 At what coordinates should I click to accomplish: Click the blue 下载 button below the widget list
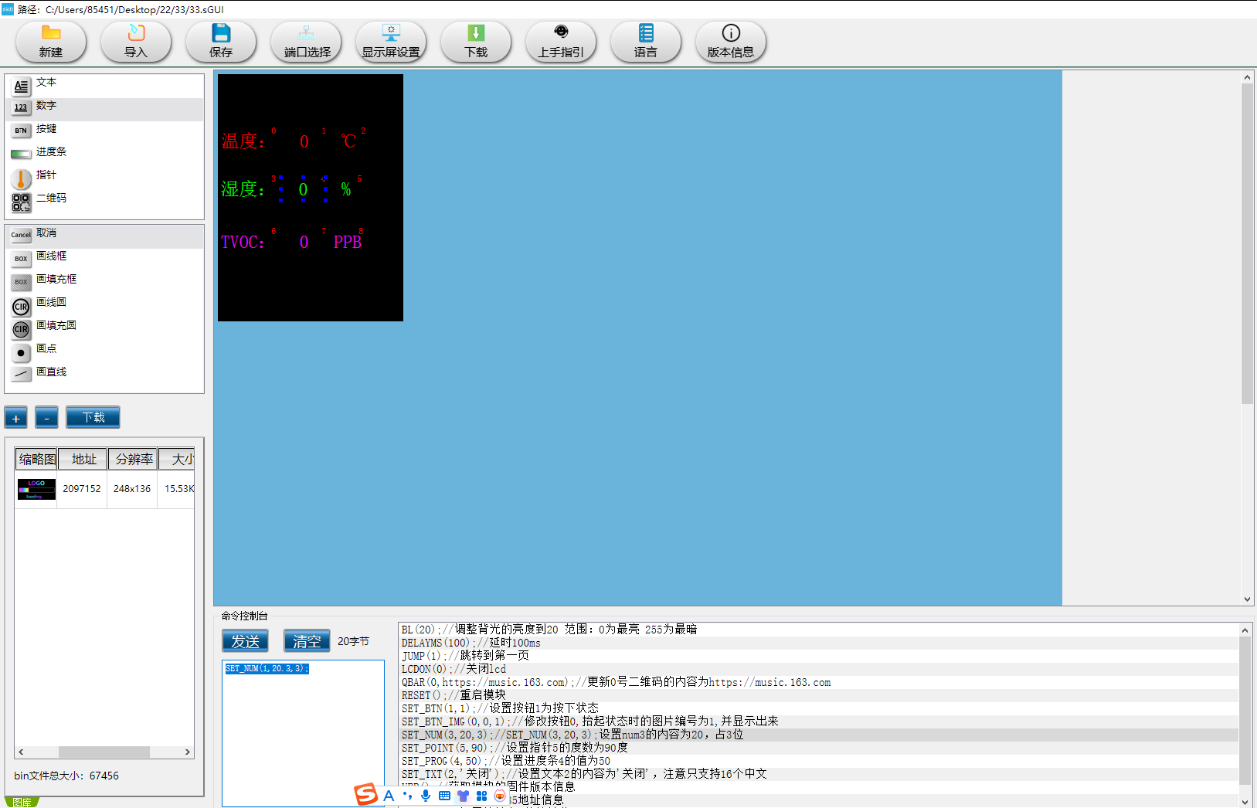coord(93,417)
